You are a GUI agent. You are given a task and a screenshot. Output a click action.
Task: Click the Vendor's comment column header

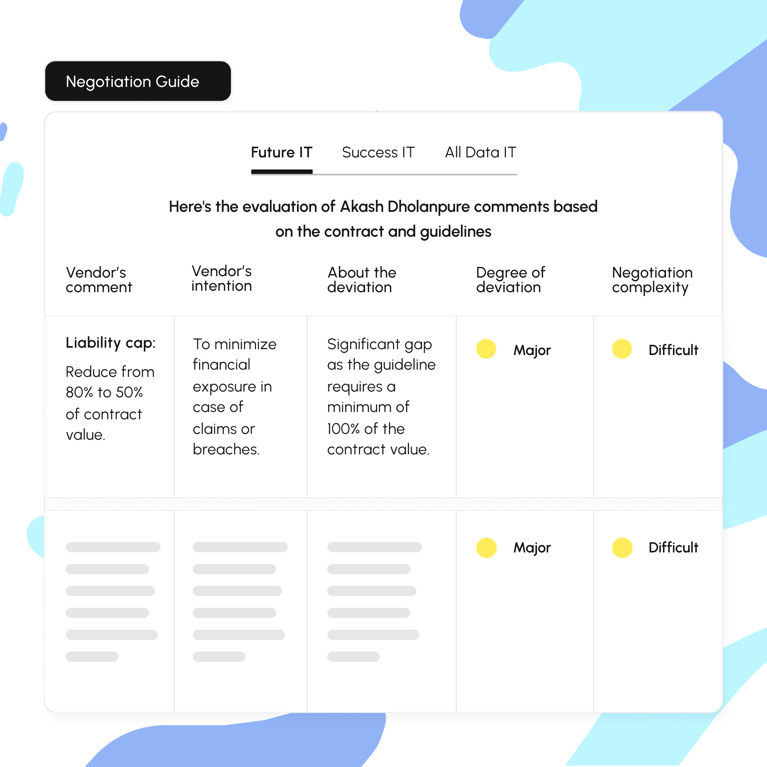pyautogui.click(x=99, y=280)
